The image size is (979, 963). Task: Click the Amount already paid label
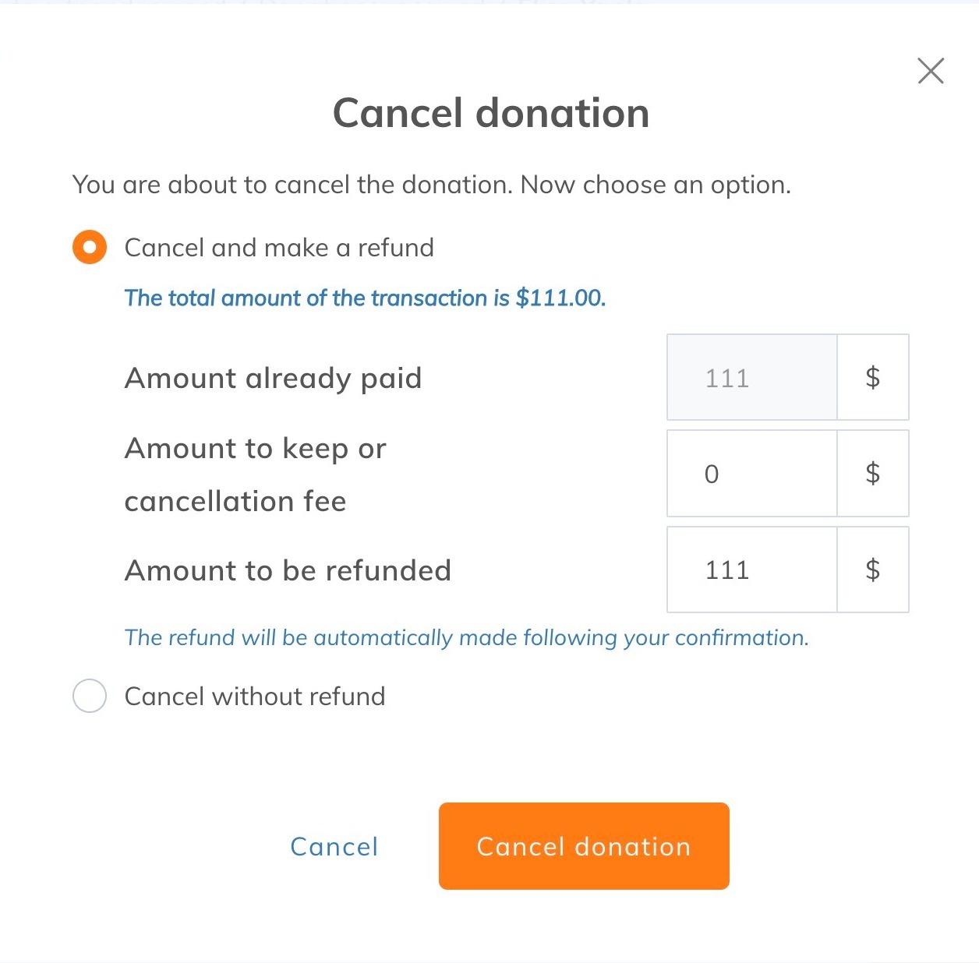click(x=273, y=379)
